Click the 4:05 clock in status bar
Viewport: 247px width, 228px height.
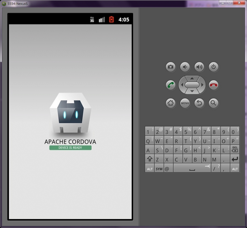(x=124, y=19)
